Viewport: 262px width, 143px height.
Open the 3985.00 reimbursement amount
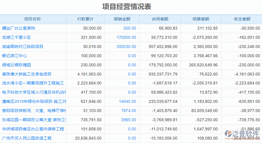pos(129,120)
